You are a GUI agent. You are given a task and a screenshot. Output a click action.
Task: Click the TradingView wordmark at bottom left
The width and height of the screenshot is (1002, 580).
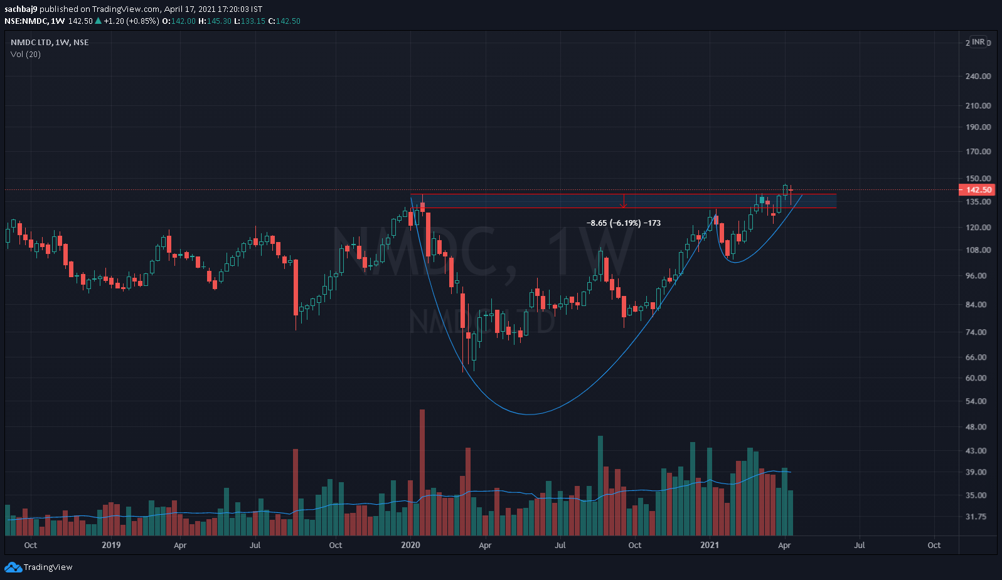click(x=48, y=567)
